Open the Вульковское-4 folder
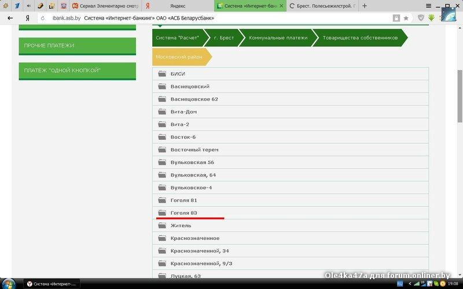The image size is (463, 289). click(291, 188)
